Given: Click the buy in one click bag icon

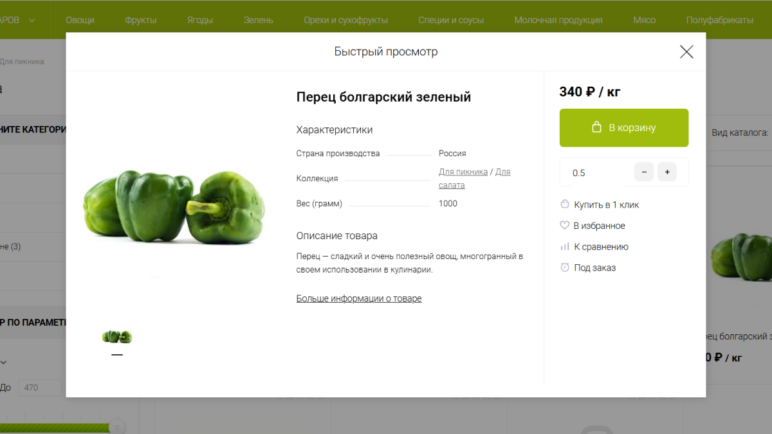Looking at the screenshot, I should pos(565,204).
